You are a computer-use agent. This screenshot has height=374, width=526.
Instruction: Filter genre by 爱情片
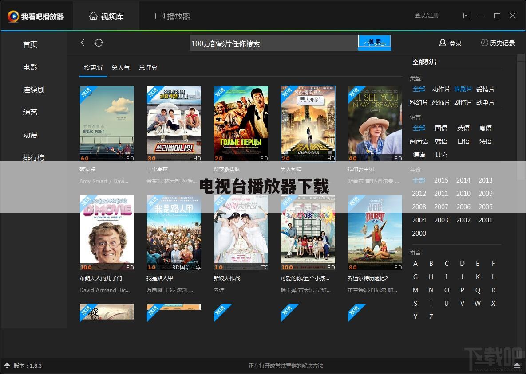(x=486, y=90)
